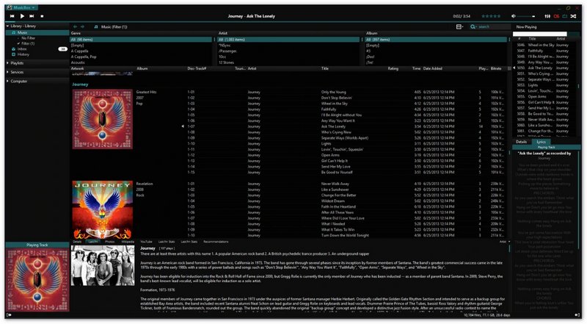
Task: Sort by the Time column header
Action: click(x=416, y=68)
